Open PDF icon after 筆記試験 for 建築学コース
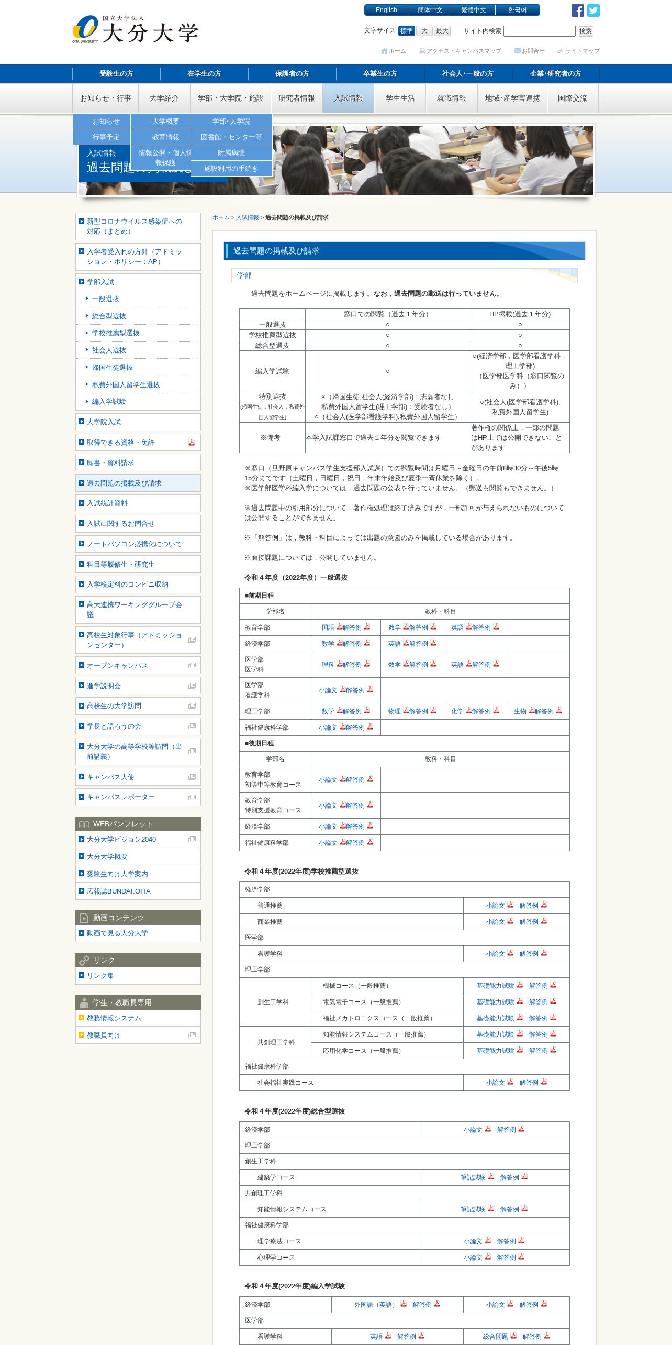 pos(491,1176)
